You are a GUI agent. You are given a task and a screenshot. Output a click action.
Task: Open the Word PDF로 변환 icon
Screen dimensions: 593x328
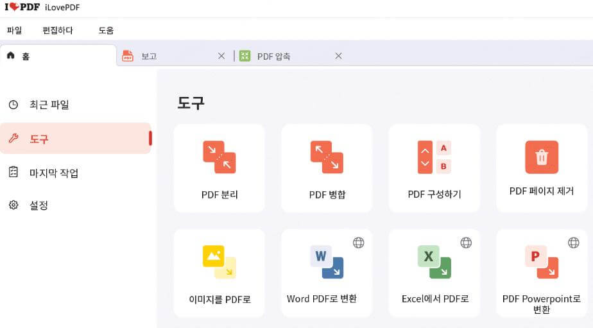[x=327, y=262]
